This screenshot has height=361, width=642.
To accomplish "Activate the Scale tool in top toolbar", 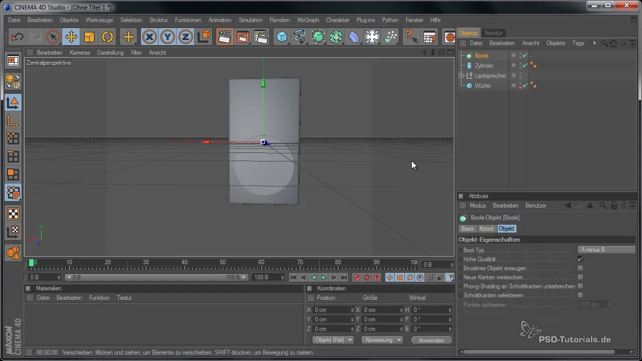I will [x=89, y=37].
